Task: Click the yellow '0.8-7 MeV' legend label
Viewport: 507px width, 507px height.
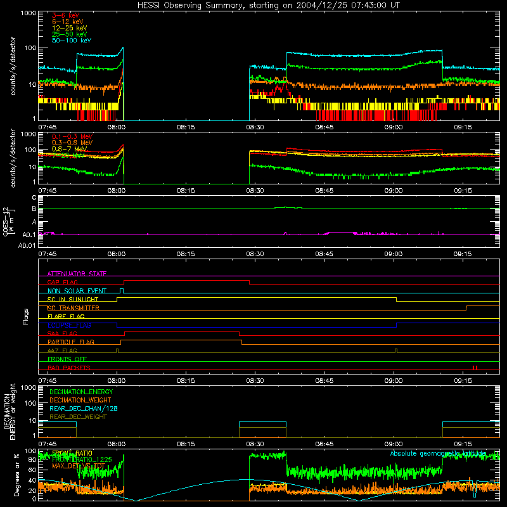Action: tap(69, 149)
